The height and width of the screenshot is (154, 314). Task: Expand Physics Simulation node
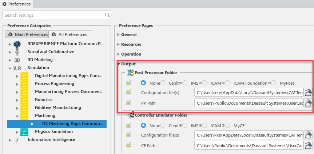17,132
